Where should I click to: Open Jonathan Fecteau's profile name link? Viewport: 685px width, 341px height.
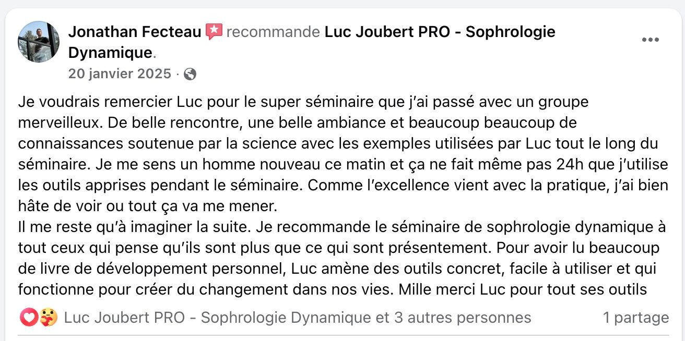[135, 32]
